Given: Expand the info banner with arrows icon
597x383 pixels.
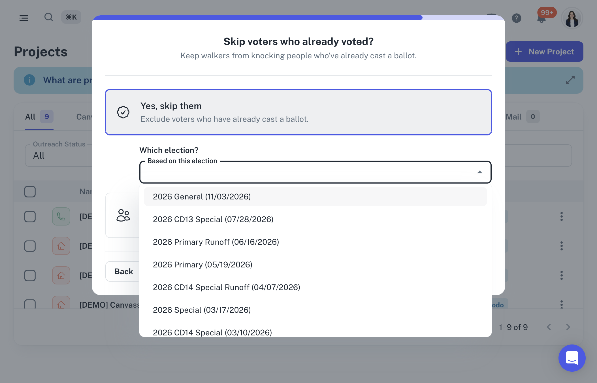Looking at the screenshot, I should click(570, 80).
